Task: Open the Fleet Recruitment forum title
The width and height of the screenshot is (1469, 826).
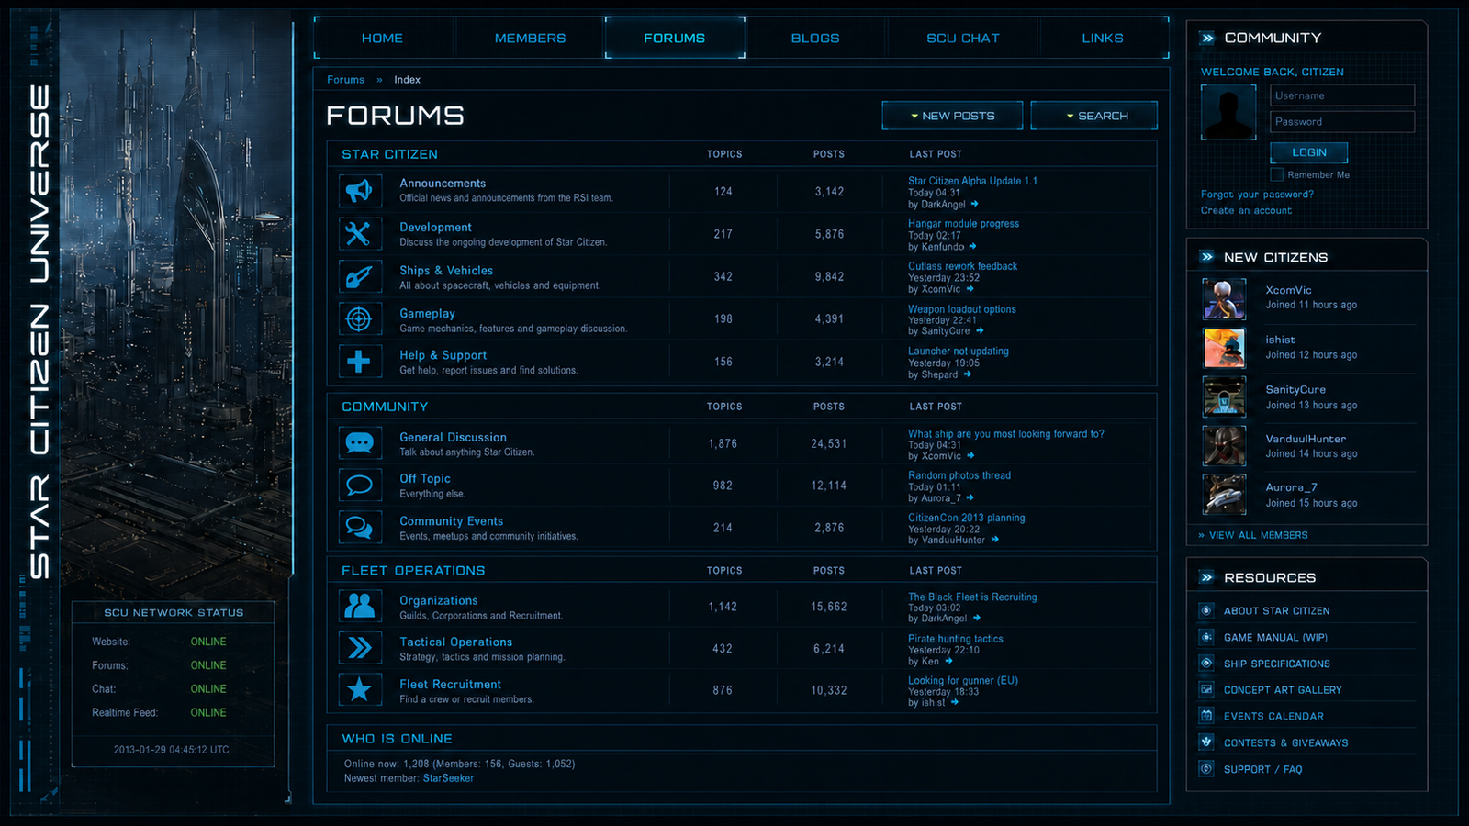Action: click(450, 684)
